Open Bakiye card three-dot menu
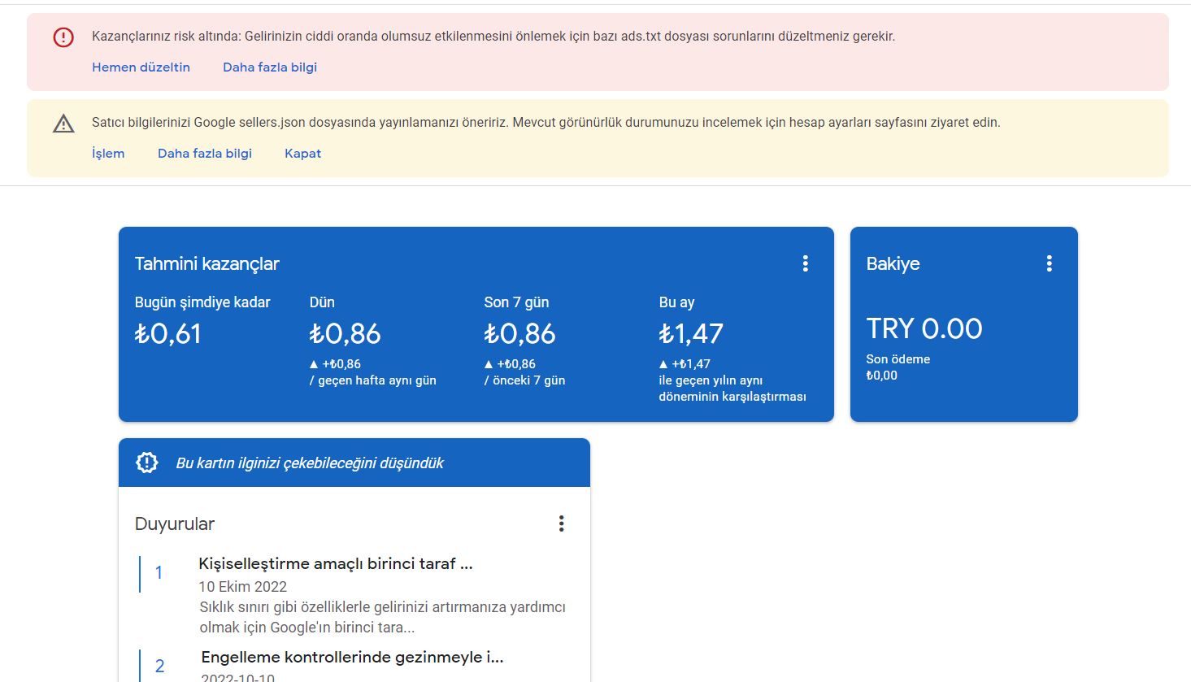Viewport: 1191px width, 682px height. pyautogui.click(x=1049, y=263)
